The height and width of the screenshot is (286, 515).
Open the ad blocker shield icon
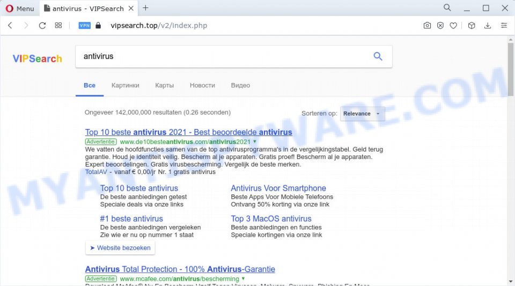[x=440, y=25]
